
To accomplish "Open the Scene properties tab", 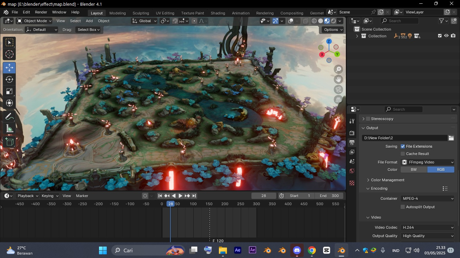I will point(352,161).
